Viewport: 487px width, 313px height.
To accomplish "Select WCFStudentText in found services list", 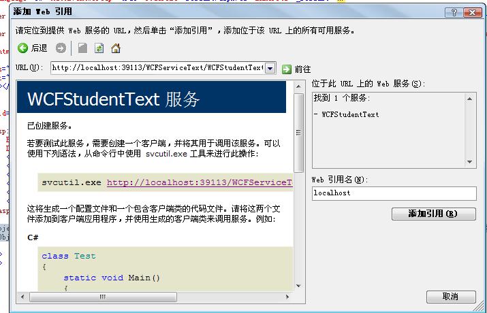I will (x=350, y=114).
